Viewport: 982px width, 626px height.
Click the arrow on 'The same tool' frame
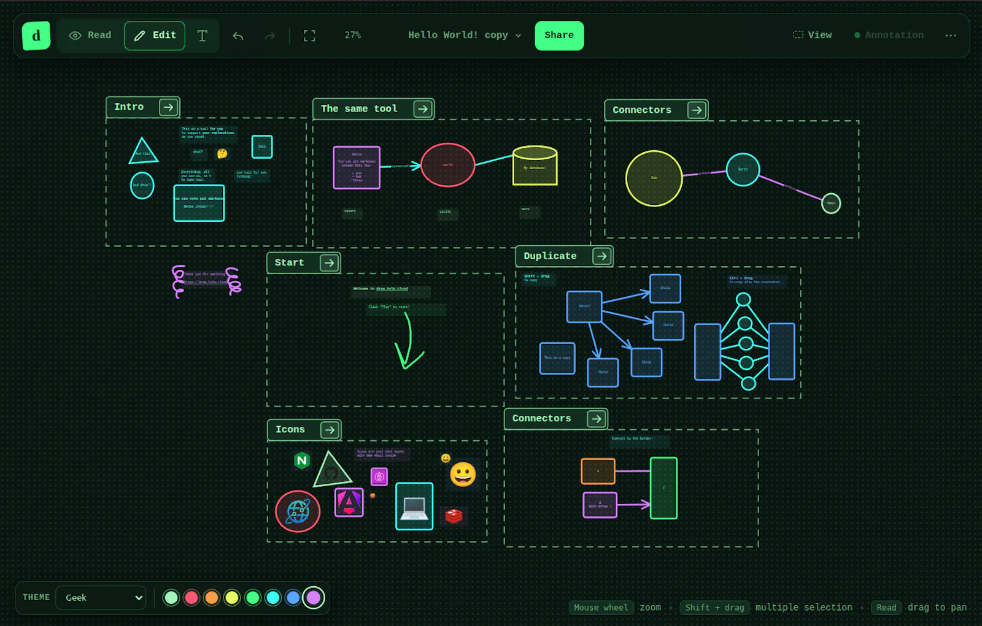[x=422, y=109]
